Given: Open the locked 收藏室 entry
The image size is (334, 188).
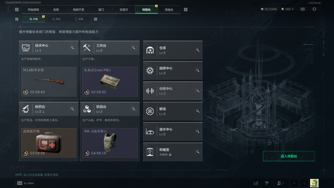Looking at the screenshot, I should (x=173, y=152).
